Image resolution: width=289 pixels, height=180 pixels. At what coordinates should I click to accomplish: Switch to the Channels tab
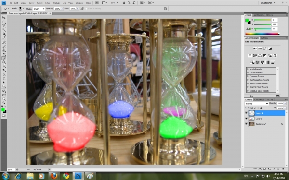(x=259, y=100)
